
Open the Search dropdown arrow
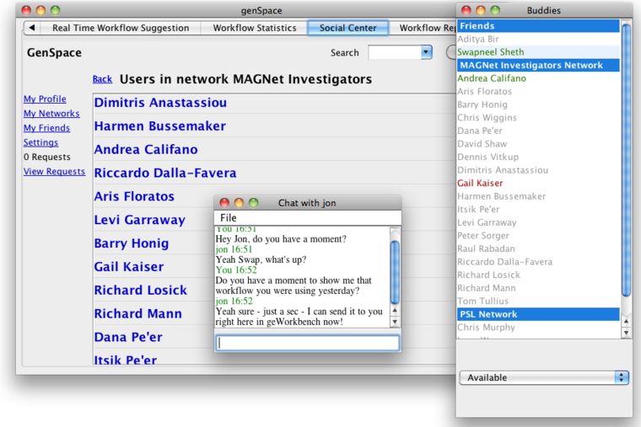coord(426,52)
